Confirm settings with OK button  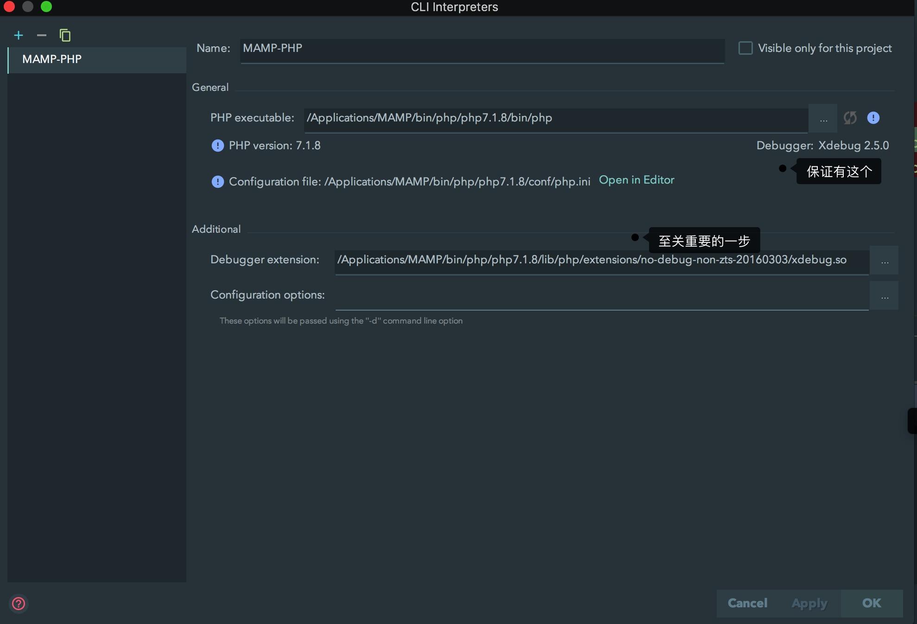tap(871, 603)
